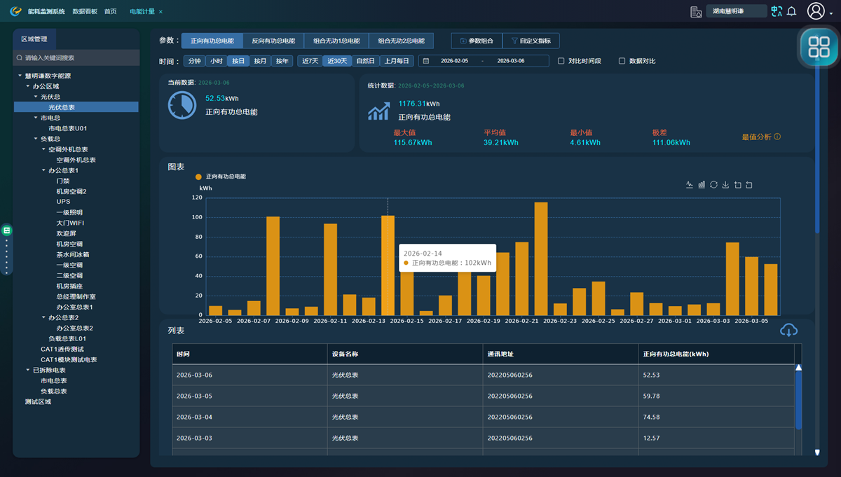Collapse the 光伏总 tree branch
The width and height of the screenshot is (841, 477).
point(36,97)
